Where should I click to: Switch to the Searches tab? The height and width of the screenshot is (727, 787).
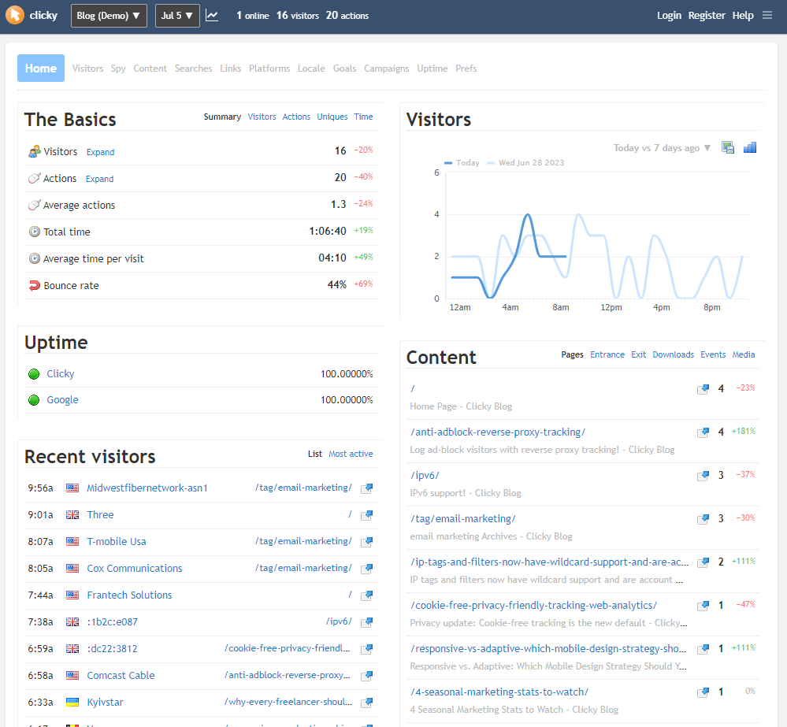[193, 69]
